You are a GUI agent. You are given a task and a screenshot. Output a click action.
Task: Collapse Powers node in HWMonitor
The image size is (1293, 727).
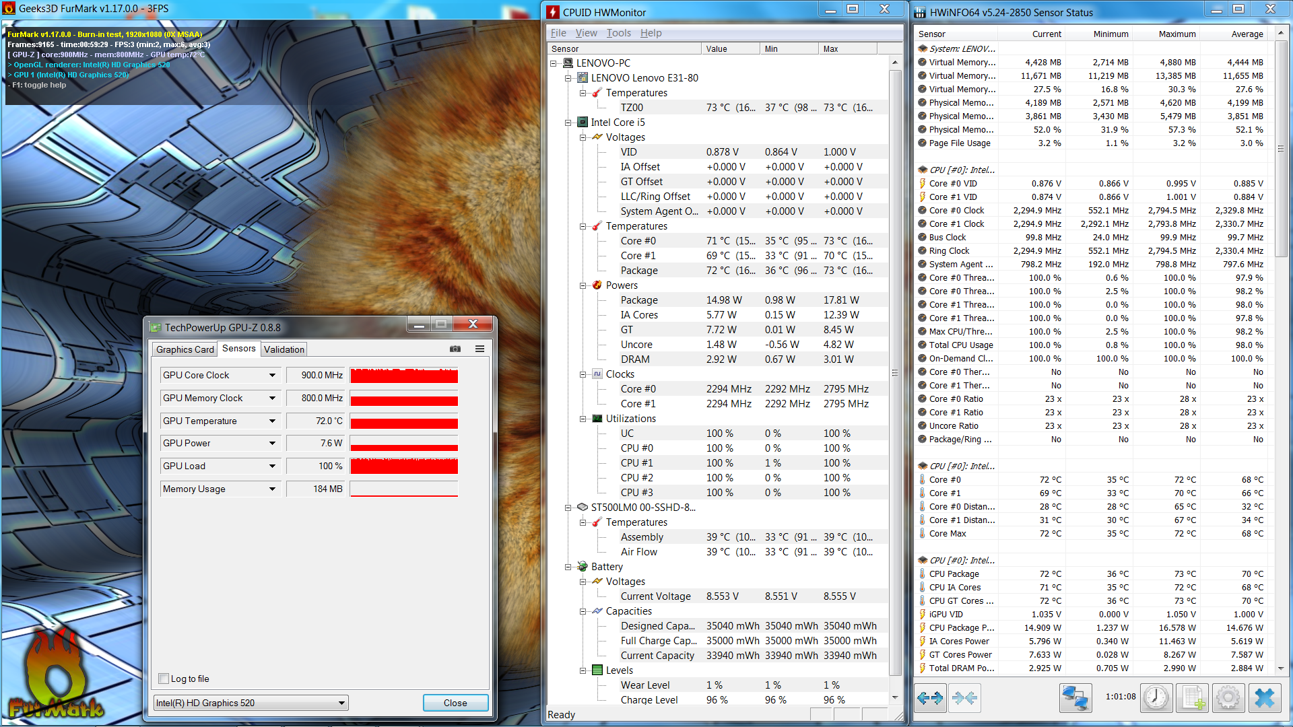[x=583, y=285]
